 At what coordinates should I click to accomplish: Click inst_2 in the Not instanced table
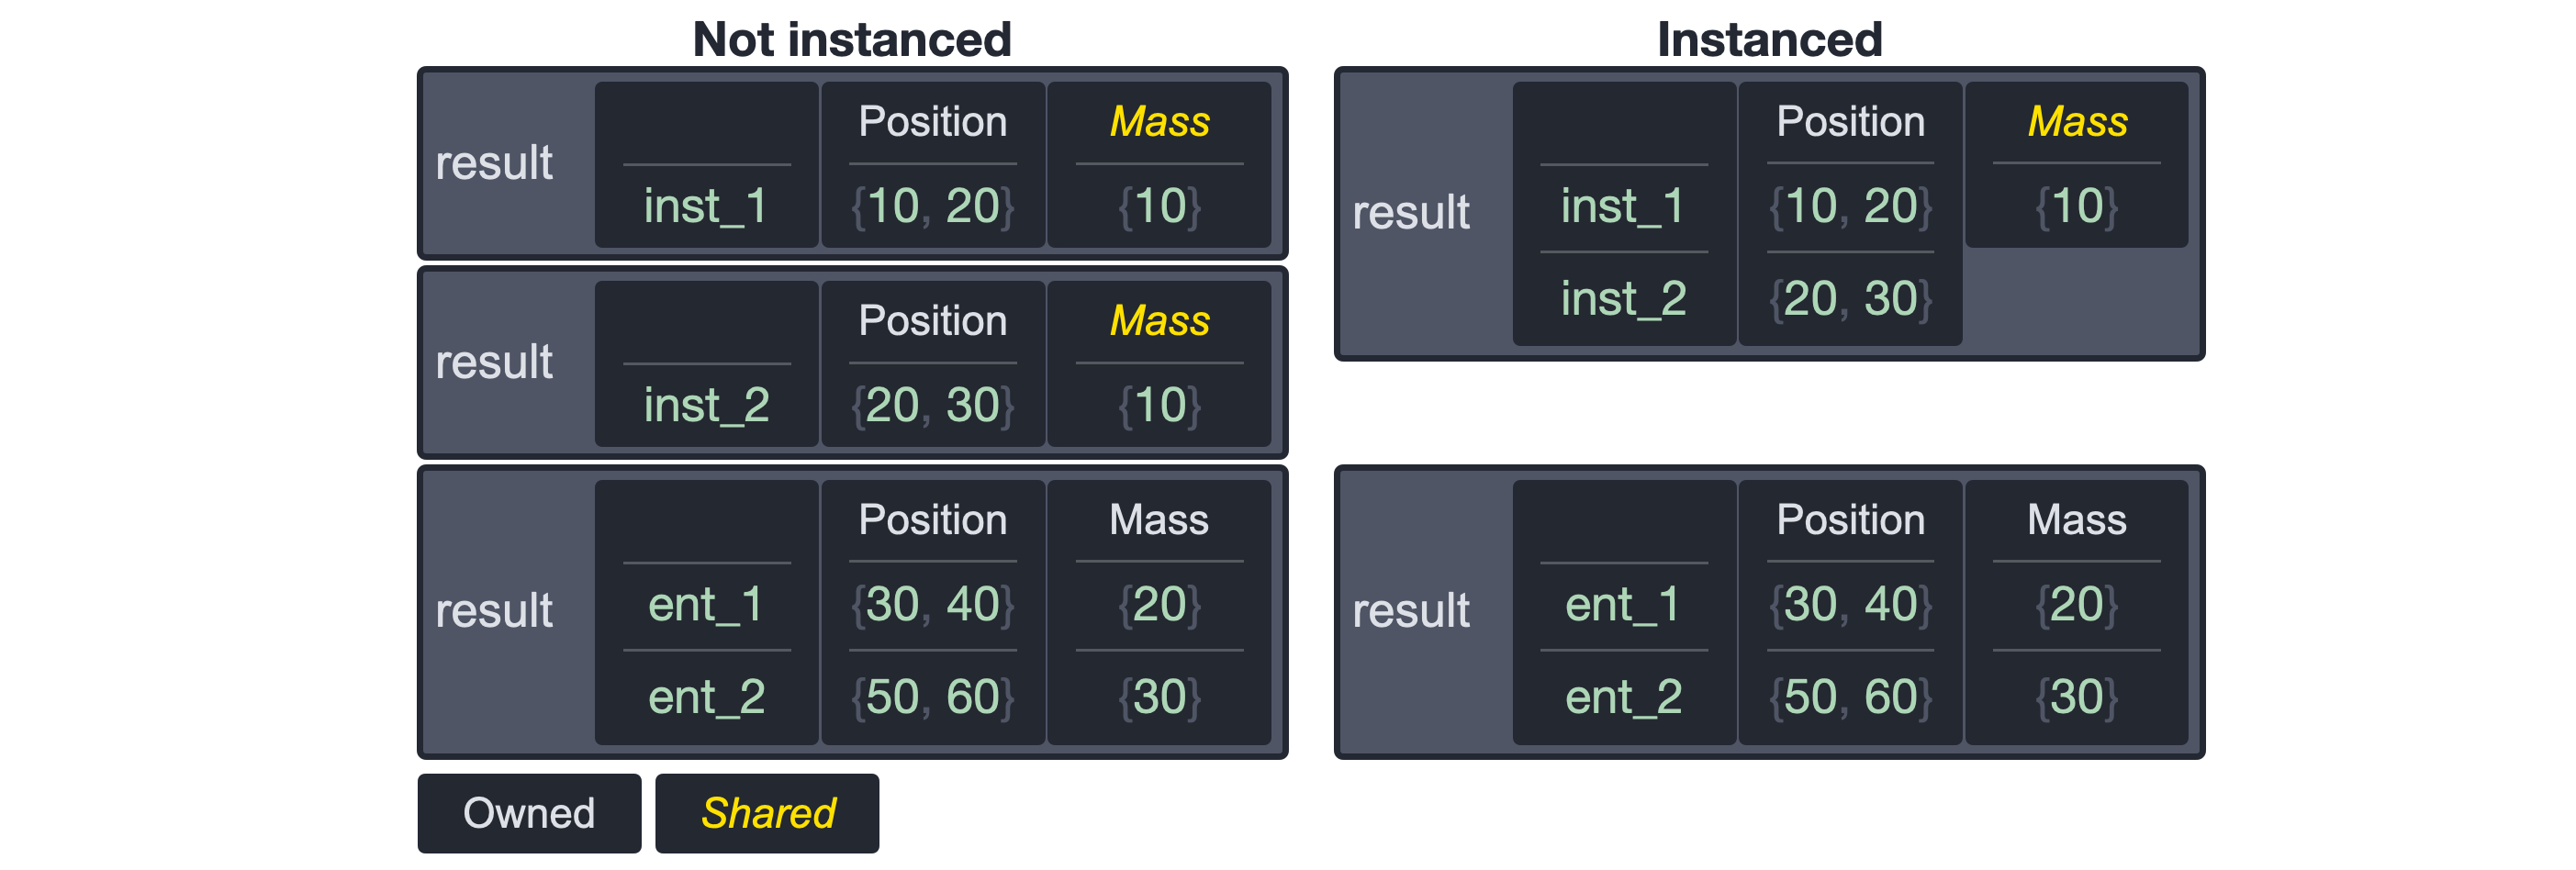[706, 405]
